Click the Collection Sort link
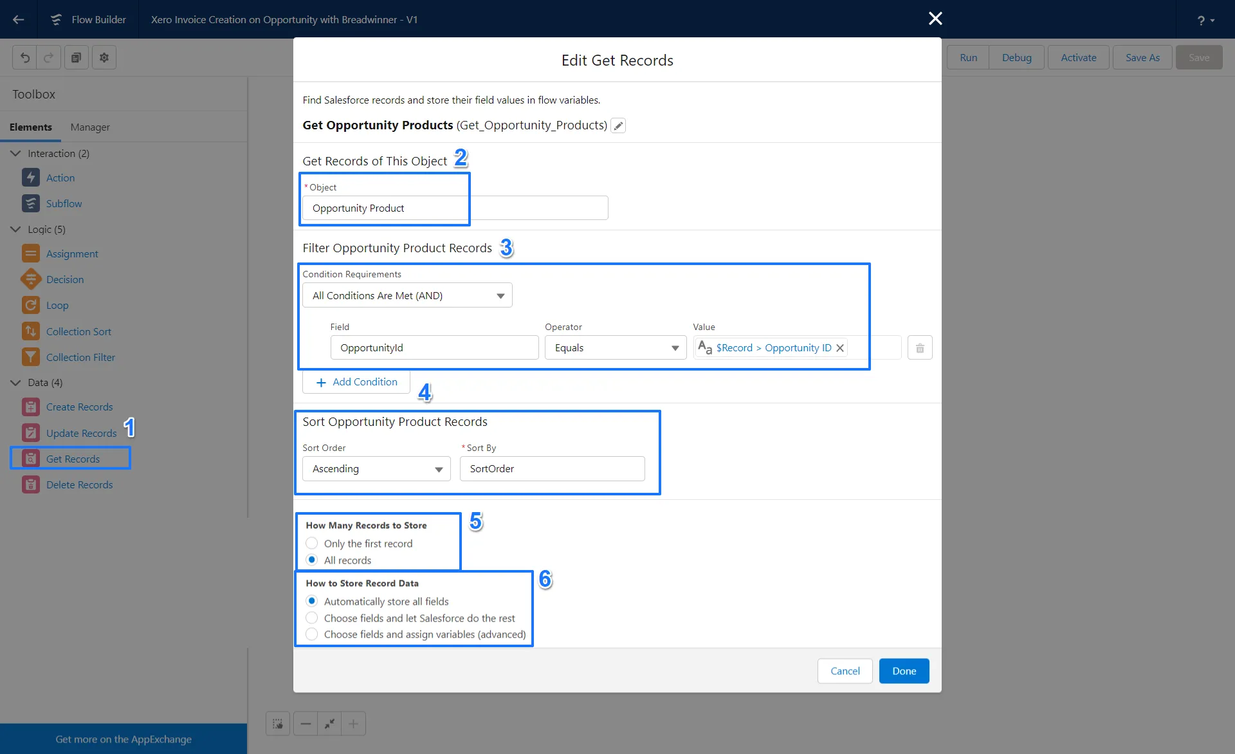1235x754 pixels. (78, 331)
